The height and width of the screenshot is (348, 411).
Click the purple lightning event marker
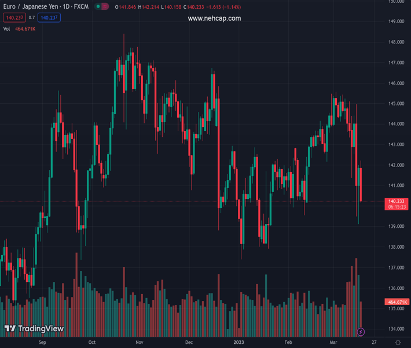361,332
